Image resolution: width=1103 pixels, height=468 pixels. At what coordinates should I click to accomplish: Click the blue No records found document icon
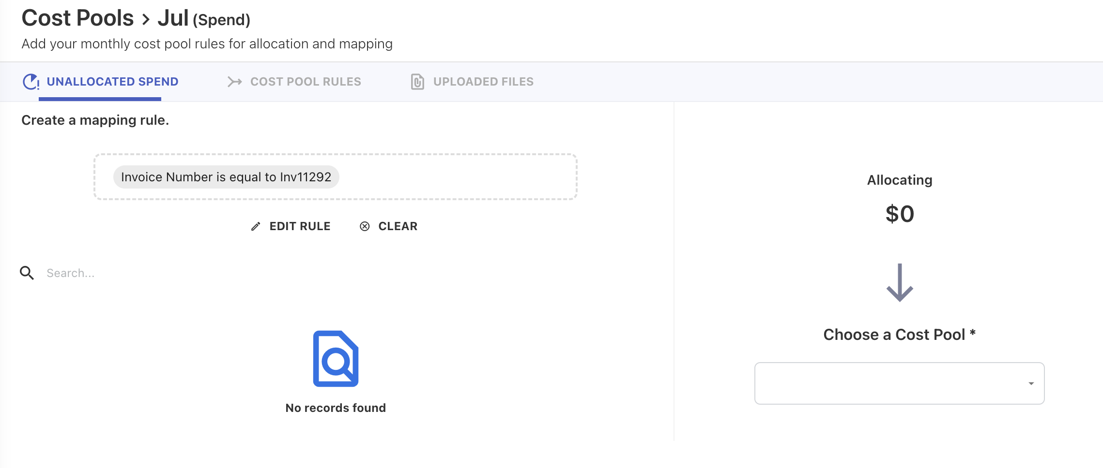click(x=336, y=359)
